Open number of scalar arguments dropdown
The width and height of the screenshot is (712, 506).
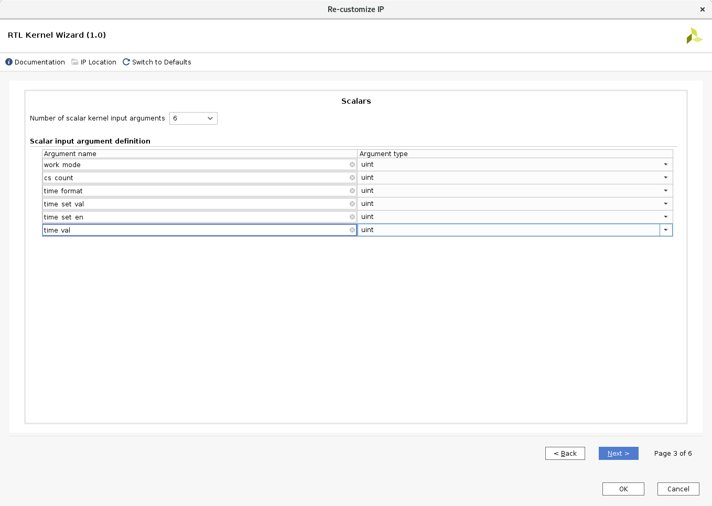click(x=193, y=118)
